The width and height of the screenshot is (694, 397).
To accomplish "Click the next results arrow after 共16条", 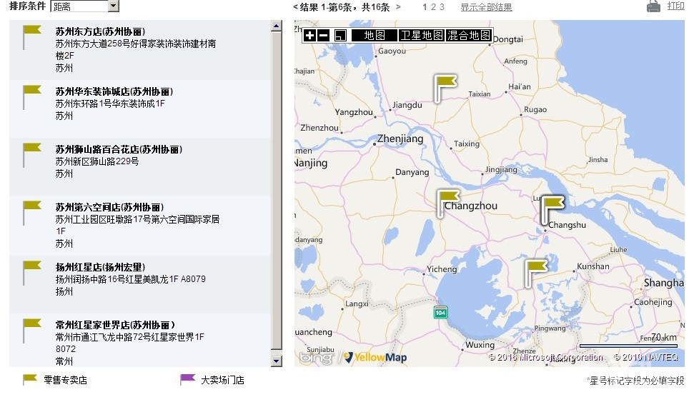I will point(398,7).
